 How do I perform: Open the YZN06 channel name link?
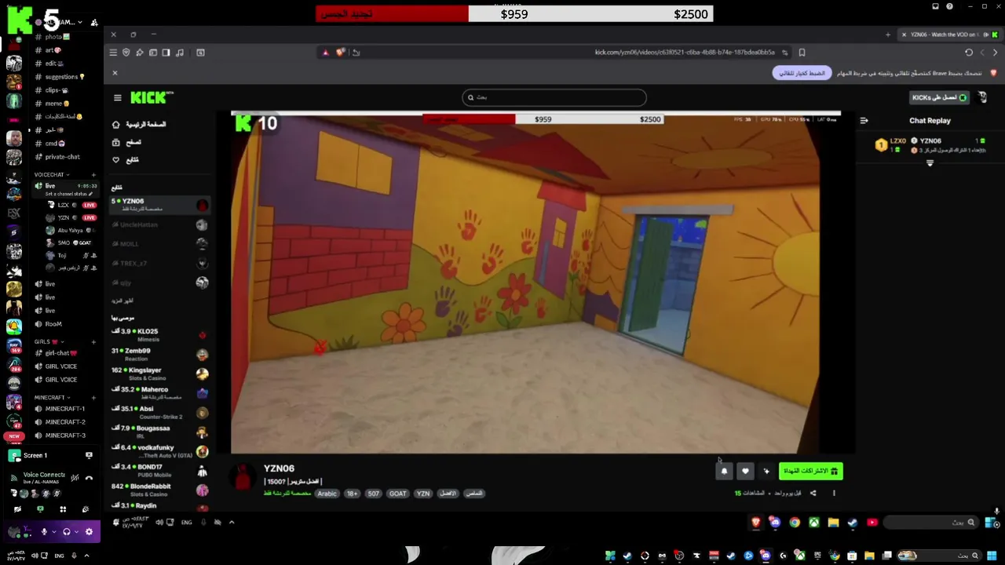tap(279, 468)
